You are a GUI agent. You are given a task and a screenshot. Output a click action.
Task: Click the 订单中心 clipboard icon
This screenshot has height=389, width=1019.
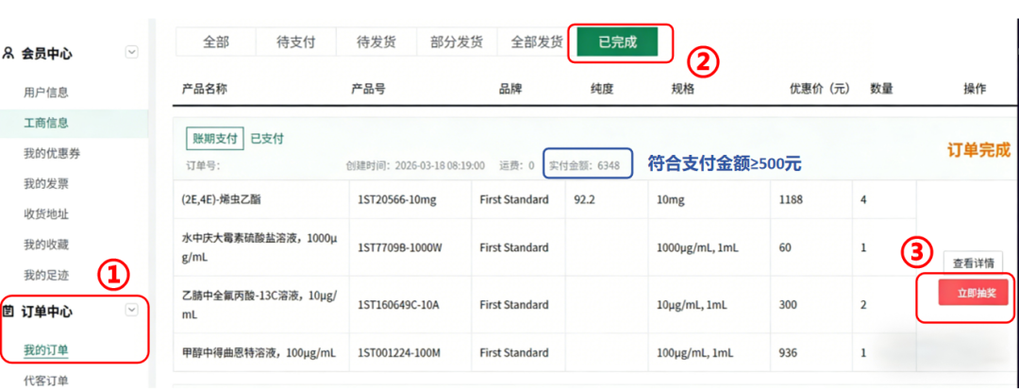click(8, 311)
